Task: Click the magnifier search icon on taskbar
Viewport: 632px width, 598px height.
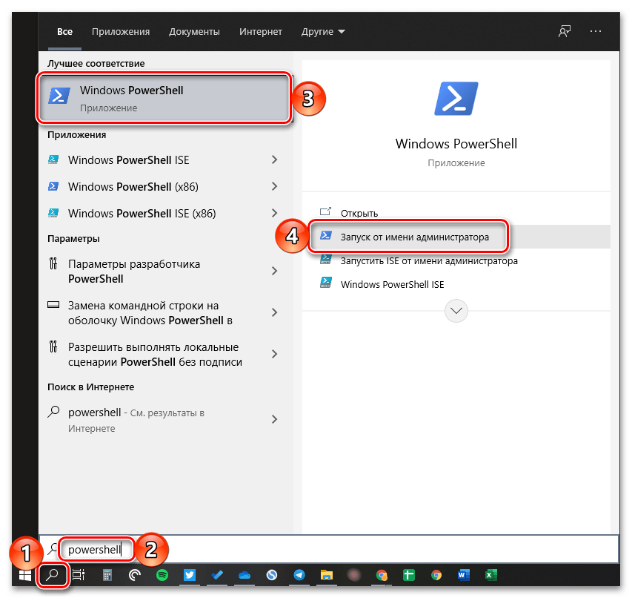Action: pyautogui.click(x=53, y=574)
